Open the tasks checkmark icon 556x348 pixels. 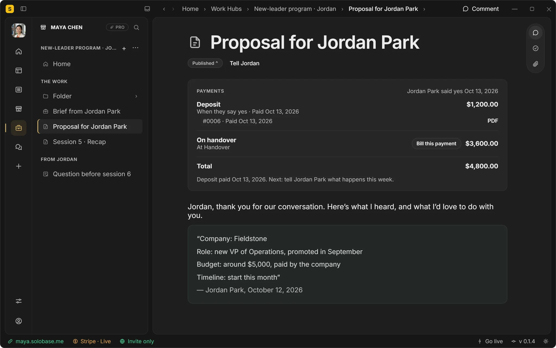point(535,48)
